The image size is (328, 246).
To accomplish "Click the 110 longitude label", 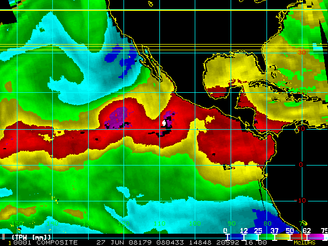I will (x=159, y=223).
